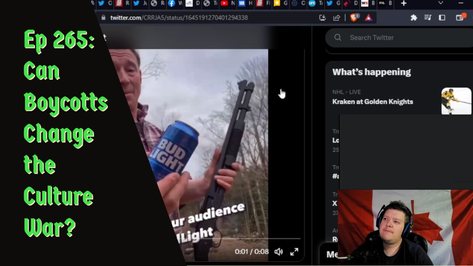Focus the Search Twitter field

coord(399,37)
